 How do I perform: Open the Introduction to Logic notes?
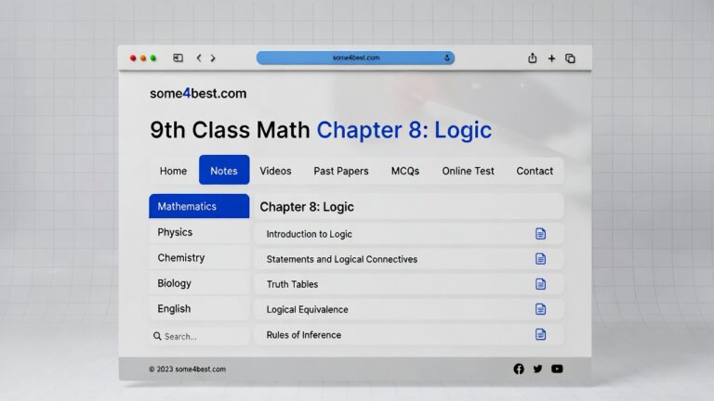[409, 234]
